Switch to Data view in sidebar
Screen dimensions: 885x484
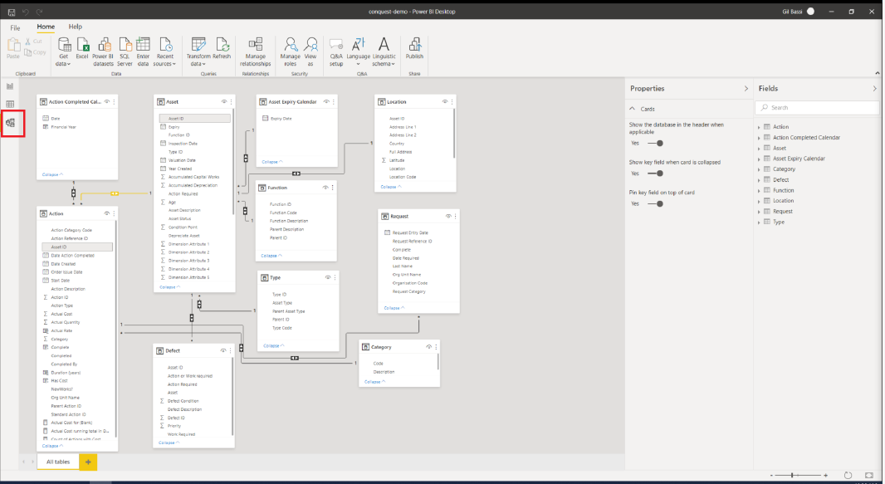pos(10,105)
